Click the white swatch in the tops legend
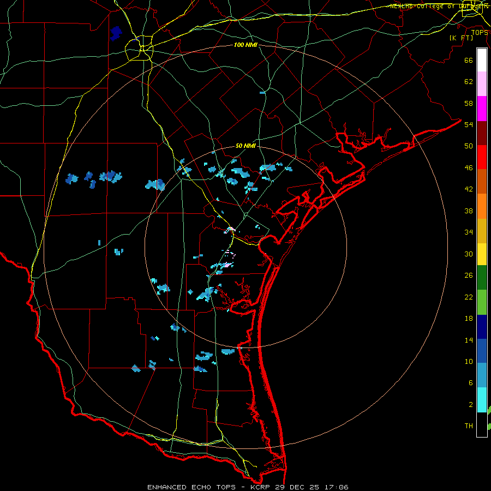Screen dimensions: 491x491 point(482,60)
